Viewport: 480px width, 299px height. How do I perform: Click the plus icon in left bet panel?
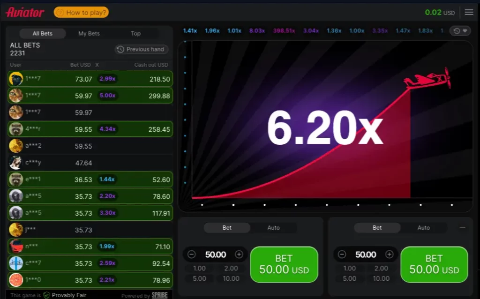point(239,254)
